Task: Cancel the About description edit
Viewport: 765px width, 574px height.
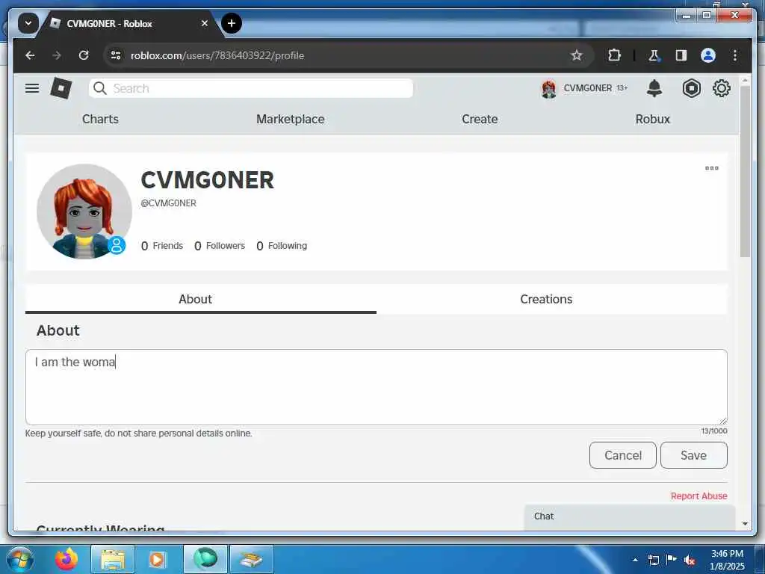Action: coord(622,455)
